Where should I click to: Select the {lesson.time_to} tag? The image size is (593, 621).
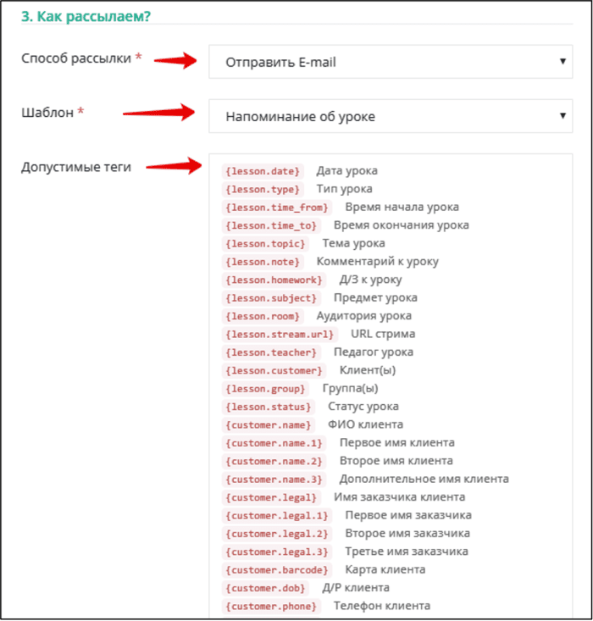pos(271,225)
